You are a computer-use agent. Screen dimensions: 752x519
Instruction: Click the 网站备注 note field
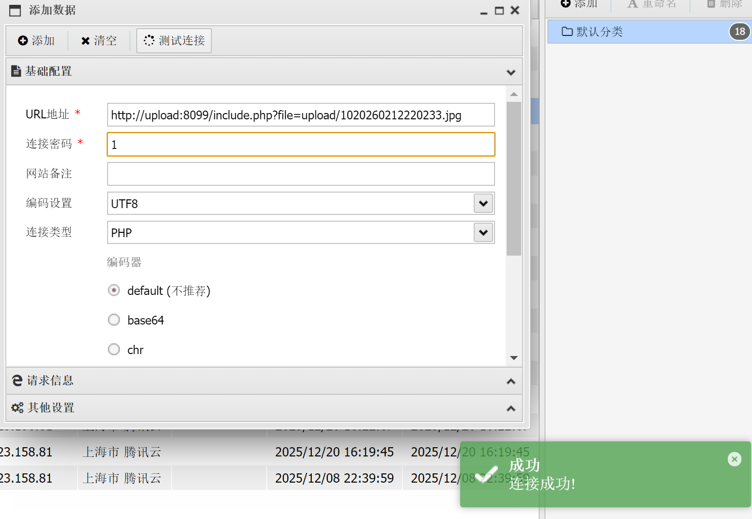tap(301, 174)
